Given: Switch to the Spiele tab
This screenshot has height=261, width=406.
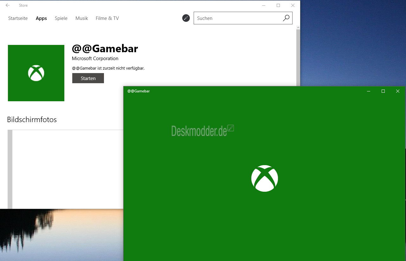Looking at the screenshot, I should (x=61, y=18).
